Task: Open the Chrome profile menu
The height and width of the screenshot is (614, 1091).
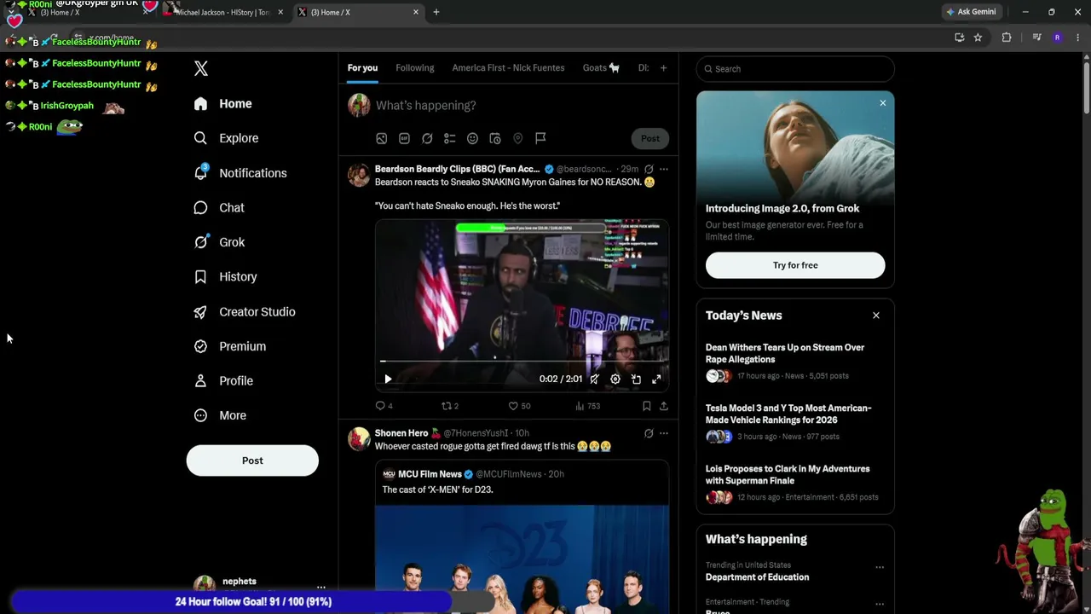Action: pyautogui.click(x=1058, y=38)
